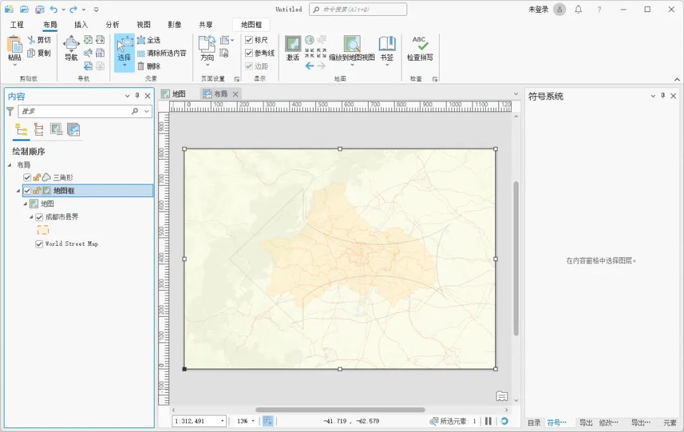Collapse the 布局 tree node
The image size is (684, 432).
pos(9,165)
